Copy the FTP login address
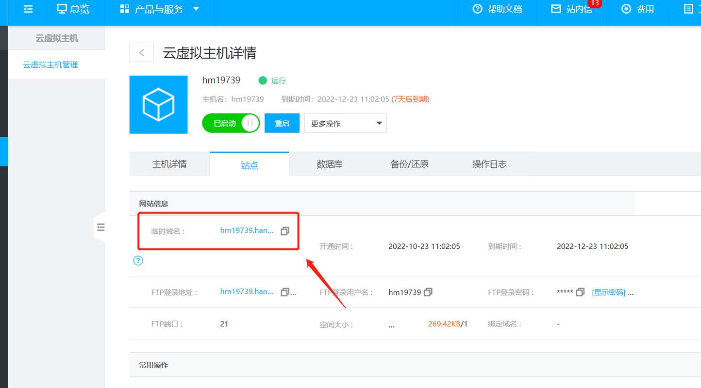 (x=285, y=292)
